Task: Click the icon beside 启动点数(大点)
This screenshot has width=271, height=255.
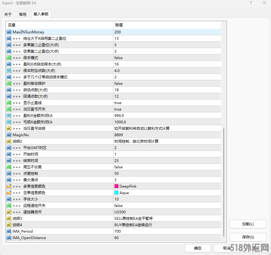Action: 9,90
